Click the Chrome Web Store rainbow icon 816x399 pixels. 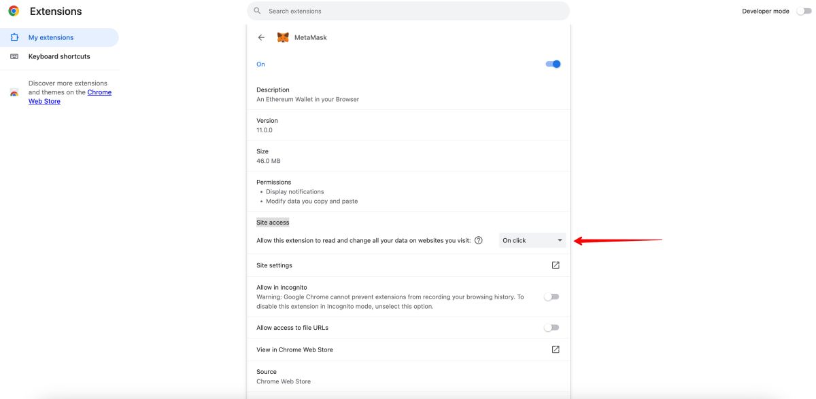[x=14, y=93]
